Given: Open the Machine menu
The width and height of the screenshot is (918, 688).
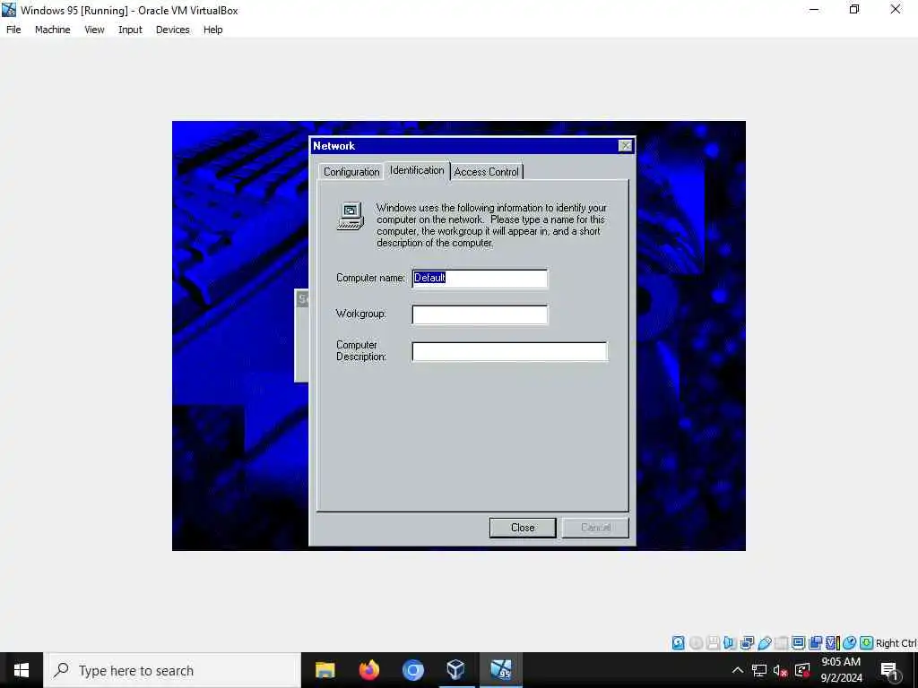Looking at the screenshot, I should 53,30.
